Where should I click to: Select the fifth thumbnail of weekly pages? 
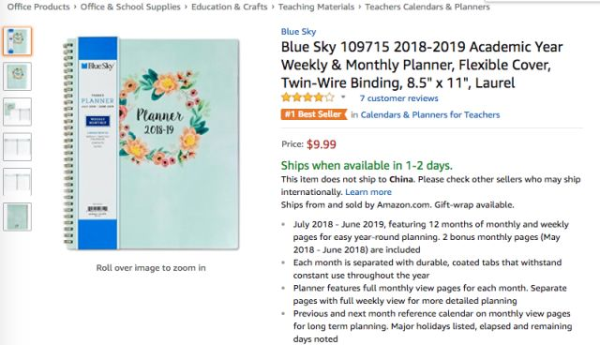(x=17, y=182)
